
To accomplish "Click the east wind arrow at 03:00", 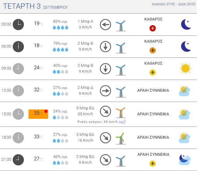I will 105,24.
